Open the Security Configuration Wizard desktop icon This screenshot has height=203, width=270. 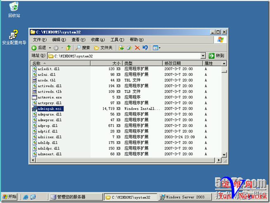pos(14,37)
